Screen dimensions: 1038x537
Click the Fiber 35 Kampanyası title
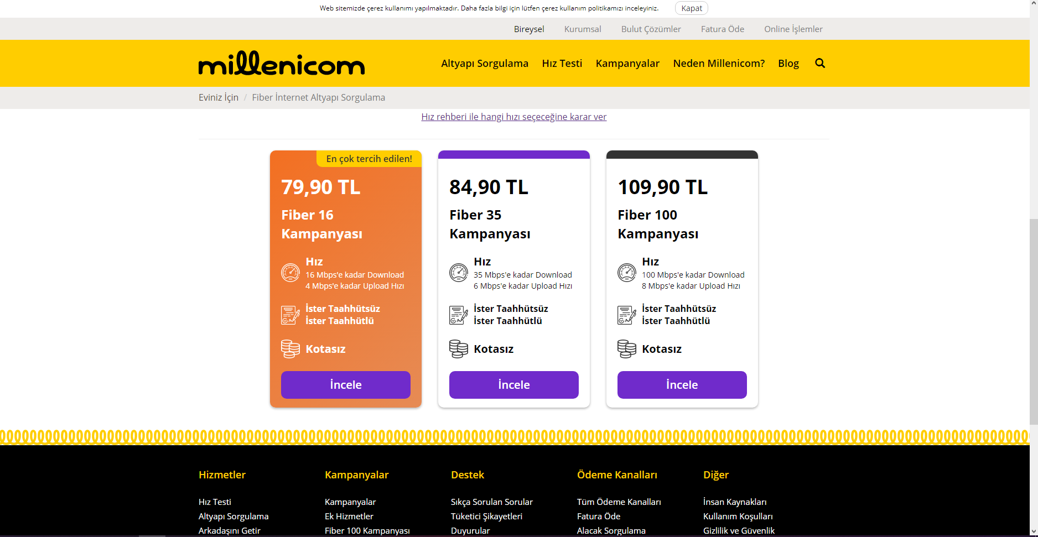click(x=490, y=224)
